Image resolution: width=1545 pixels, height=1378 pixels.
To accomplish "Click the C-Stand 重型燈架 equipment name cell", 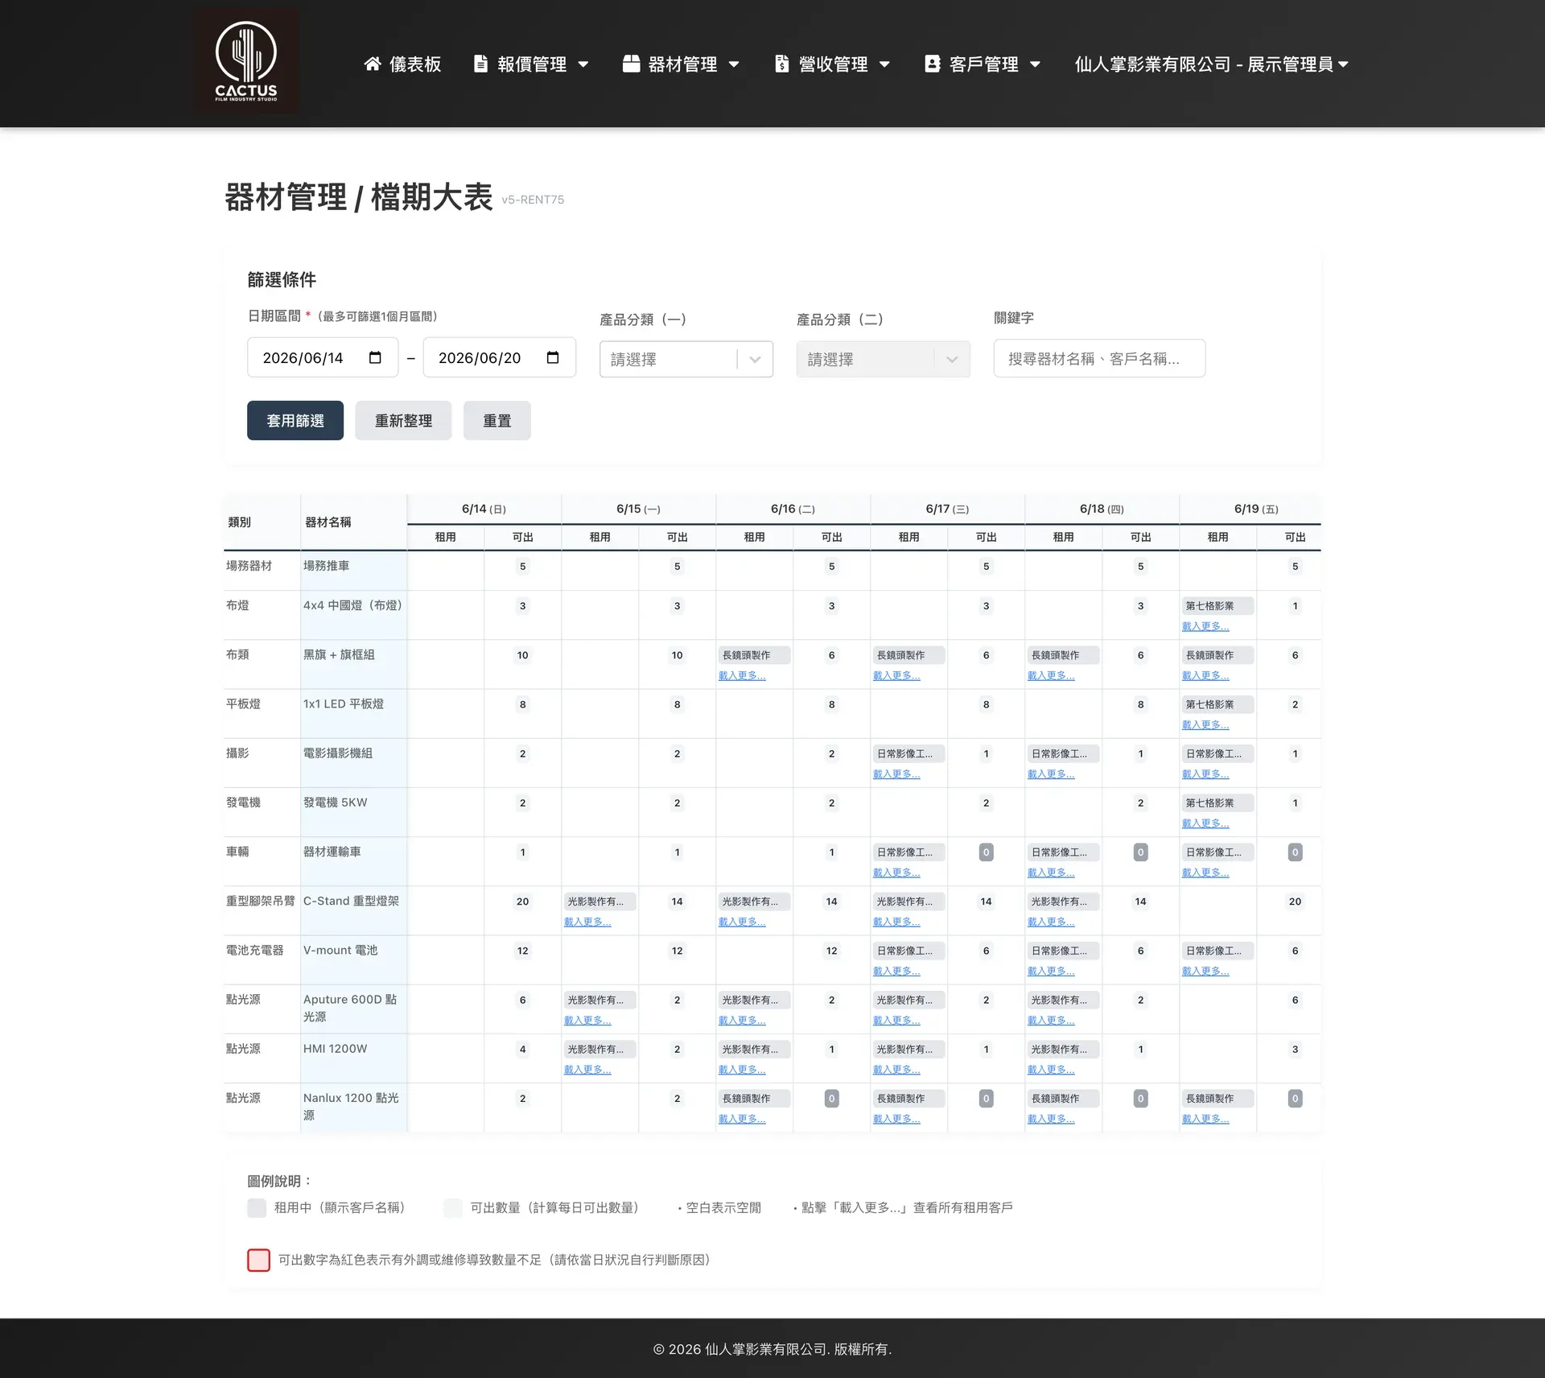I will [x=353, y=910].
